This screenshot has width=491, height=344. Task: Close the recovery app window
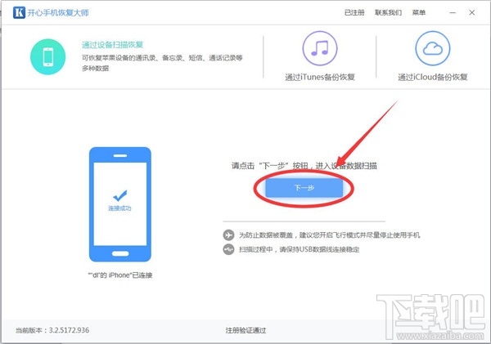pyautogui.click(x=474, y=13)
